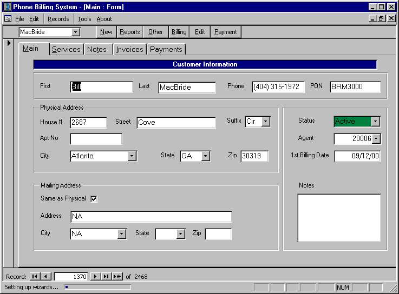Open the Agent dropdown showing 20006
This screenshot has width=399, height=294.
(376, 139)
